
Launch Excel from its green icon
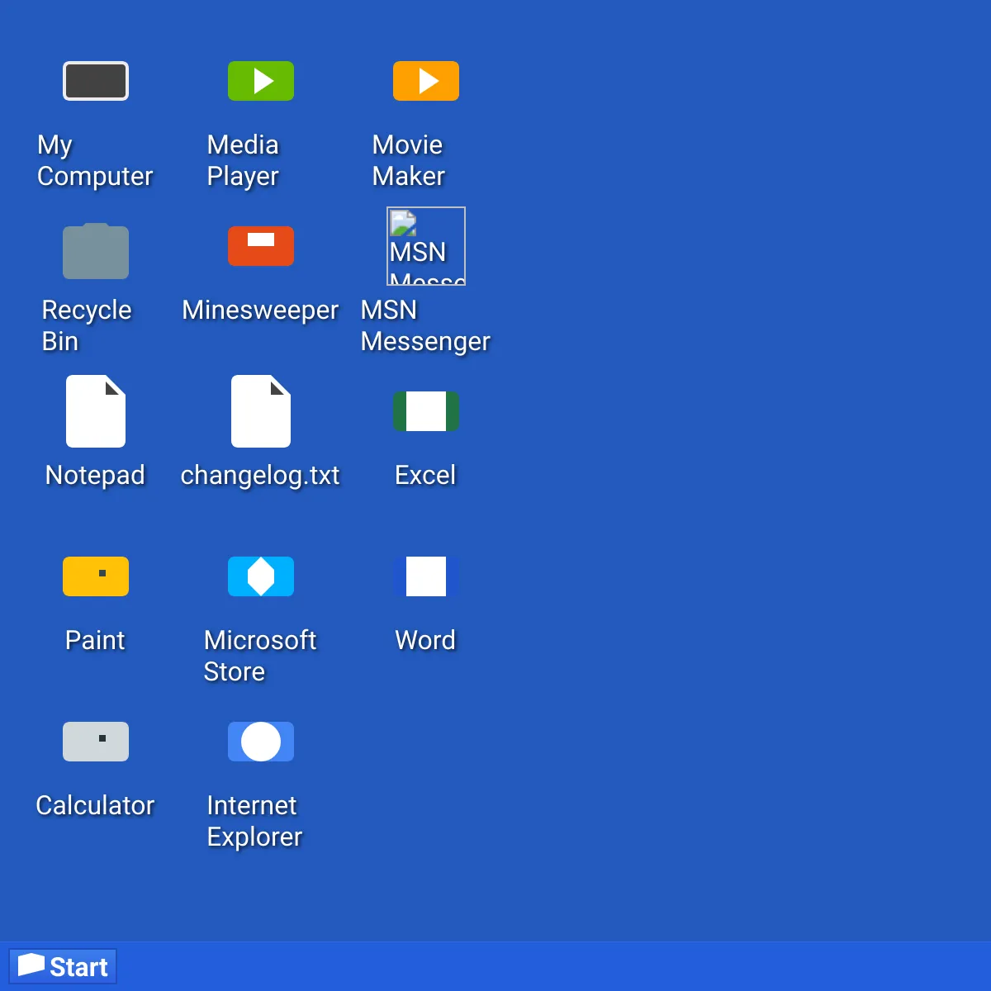[426, 411]
